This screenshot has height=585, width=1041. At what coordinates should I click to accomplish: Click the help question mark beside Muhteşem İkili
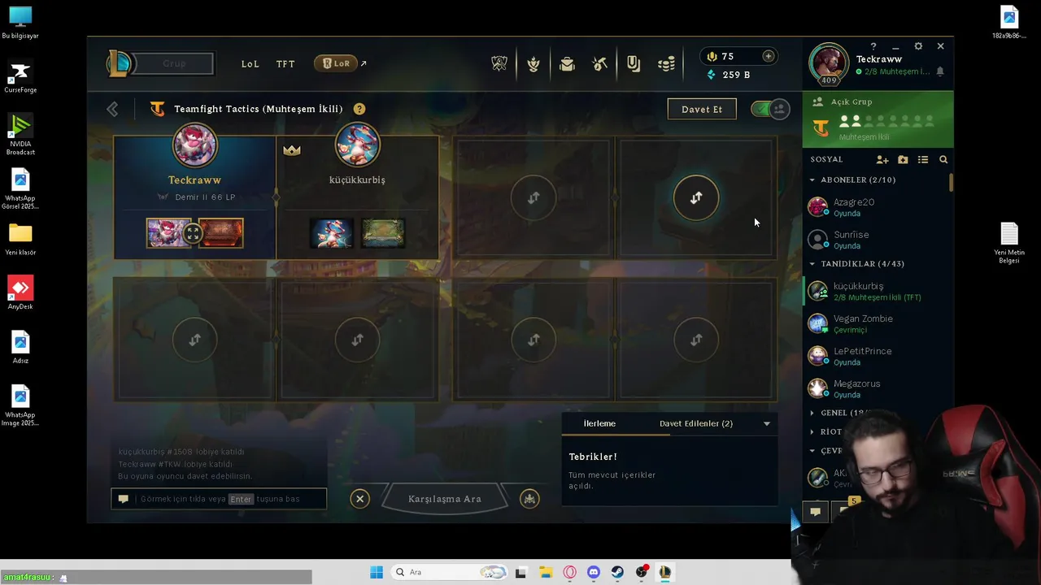point(359,109)
